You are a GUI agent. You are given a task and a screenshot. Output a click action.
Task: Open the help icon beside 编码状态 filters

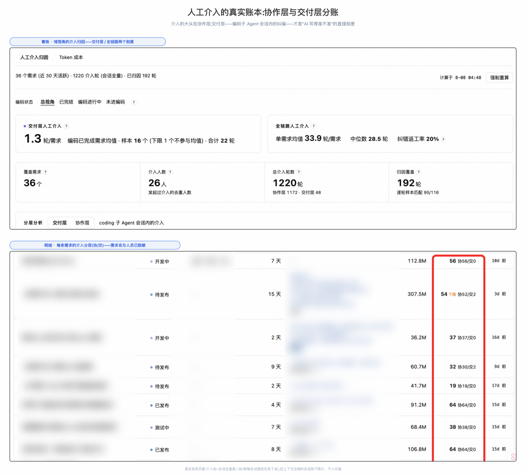(134, 102)
